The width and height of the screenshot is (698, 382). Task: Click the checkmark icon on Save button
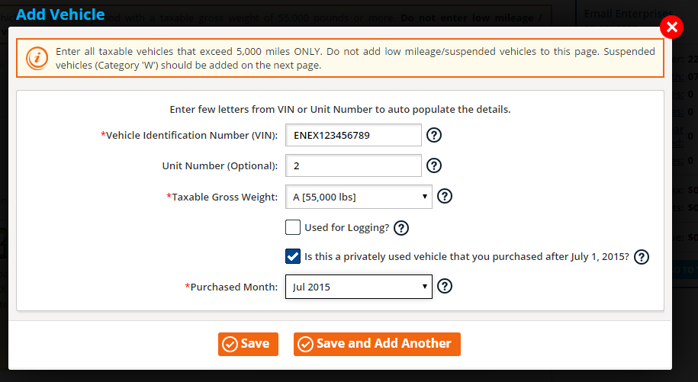point(229,345)
